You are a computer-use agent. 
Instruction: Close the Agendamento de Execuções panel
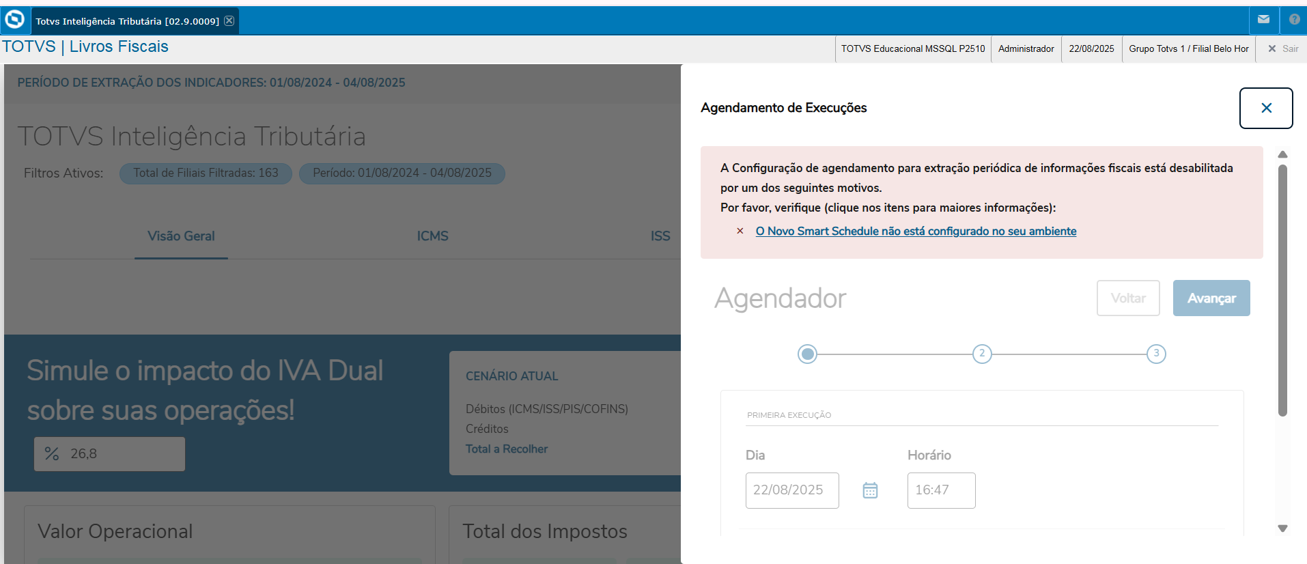(1266, 108)
